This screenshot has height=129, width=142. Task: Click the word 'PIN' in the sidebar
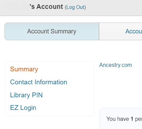pos(37,95)
